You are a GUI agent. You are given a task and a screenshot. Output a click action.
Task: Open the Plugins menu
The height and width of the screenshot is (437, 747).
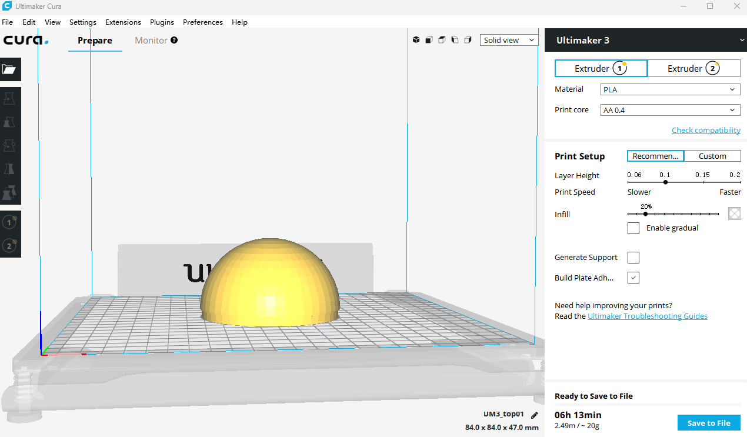(162, 22)
